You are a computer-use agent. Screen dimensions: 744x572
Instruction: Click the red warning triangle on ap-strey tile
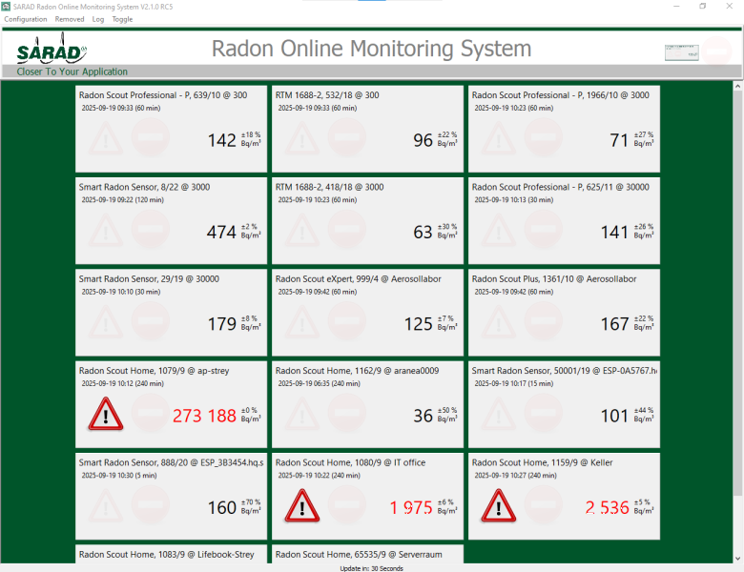[106, 415]
